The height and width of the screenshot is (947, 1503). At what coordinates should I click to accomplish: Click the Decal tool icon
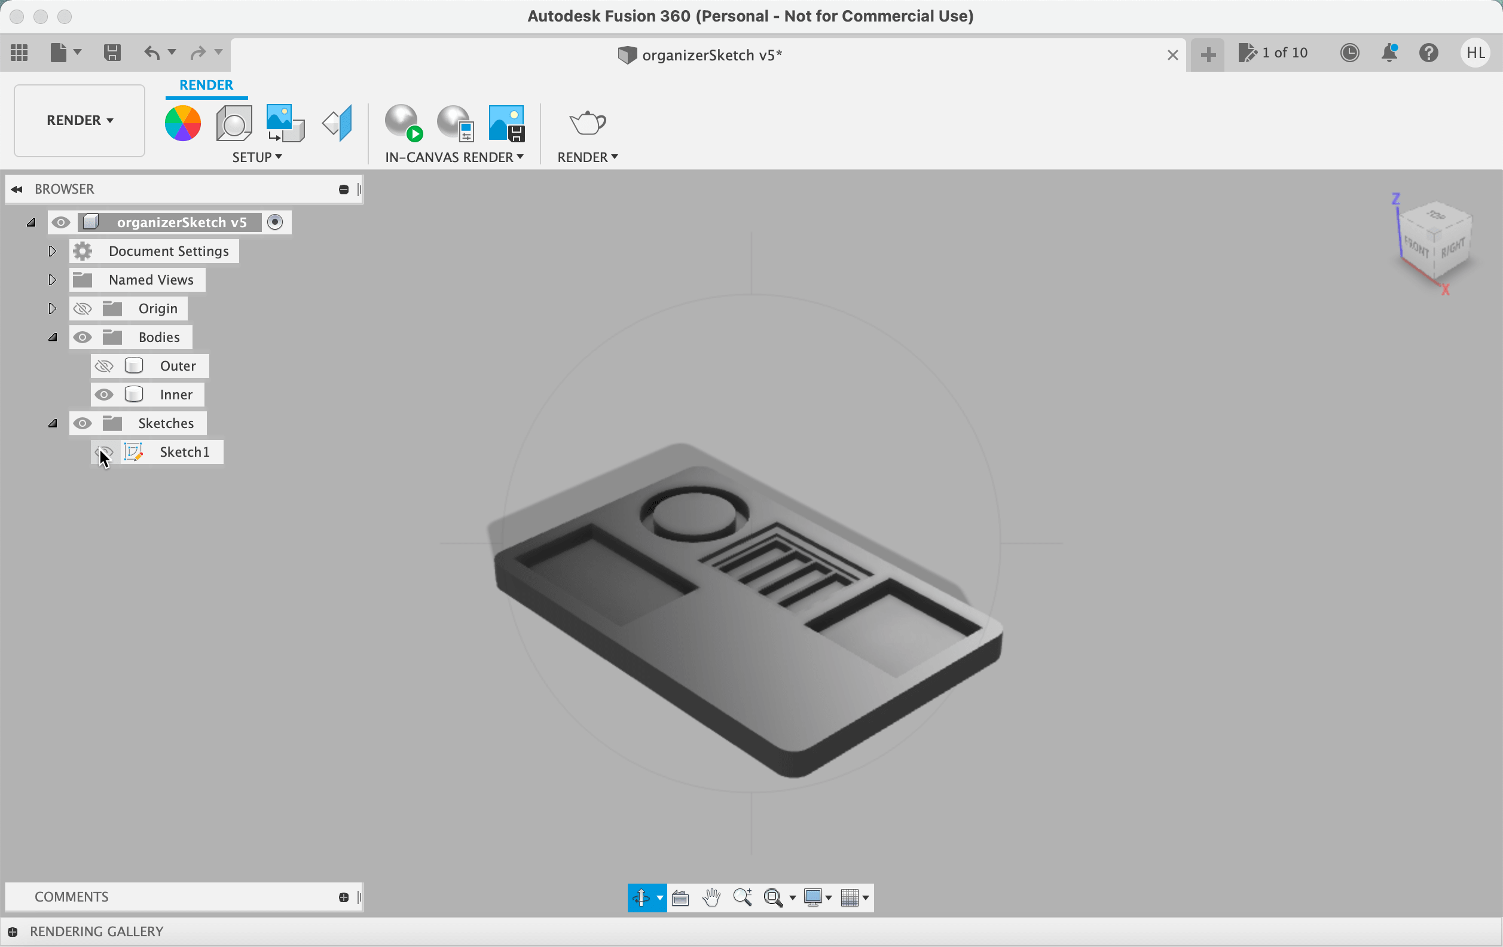tap(285, 123)
